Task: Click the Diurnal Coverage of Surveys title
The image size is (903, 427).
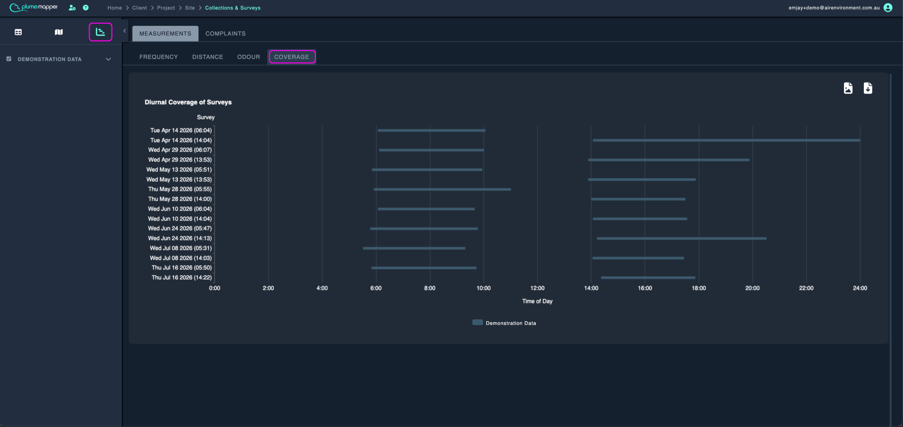Action: tap(188, 102)
